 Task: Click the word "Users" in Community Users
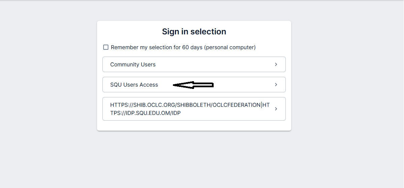click(x=148, y=65)
